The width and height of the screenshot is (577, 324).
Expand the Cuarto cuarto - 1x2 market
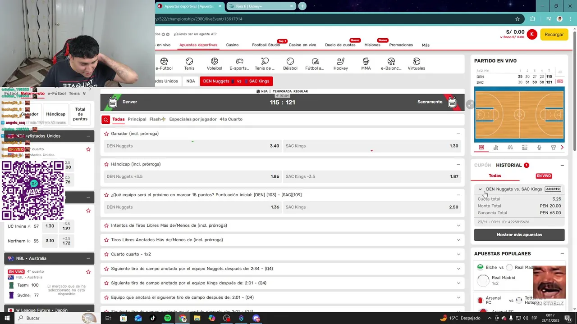(x=458, y=254)
